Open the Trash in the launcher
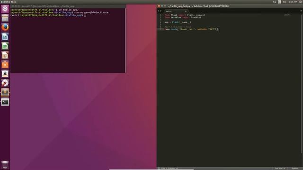The image size is (303, 170). 5,165
